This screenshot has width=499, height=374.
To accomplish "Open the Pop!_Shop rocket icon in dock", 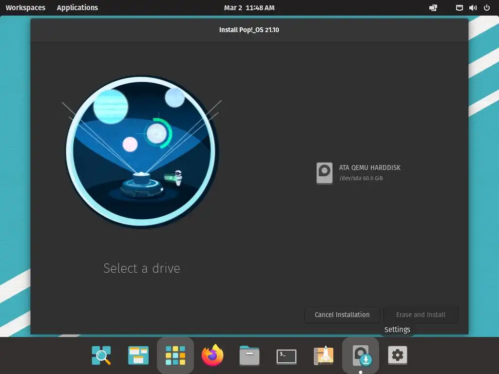I will pyautogui.click(x=324, y=355).
